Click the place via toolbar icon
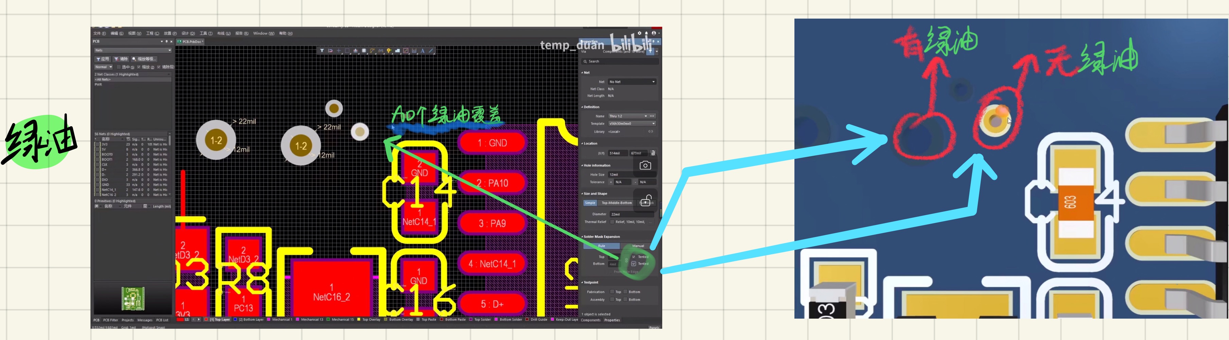1229x340 pixels. (x=389, y=51)
